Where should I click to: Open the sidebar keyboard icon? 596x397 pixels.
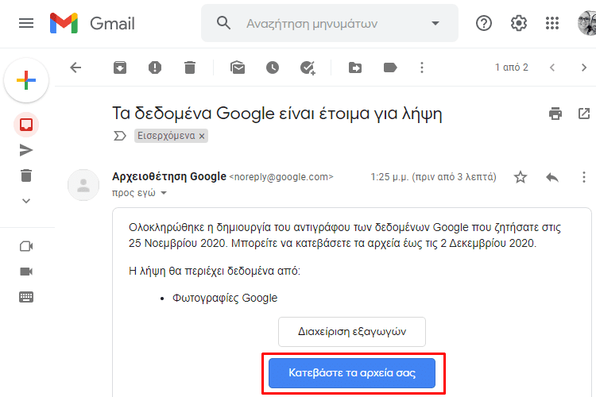(26, 297)
